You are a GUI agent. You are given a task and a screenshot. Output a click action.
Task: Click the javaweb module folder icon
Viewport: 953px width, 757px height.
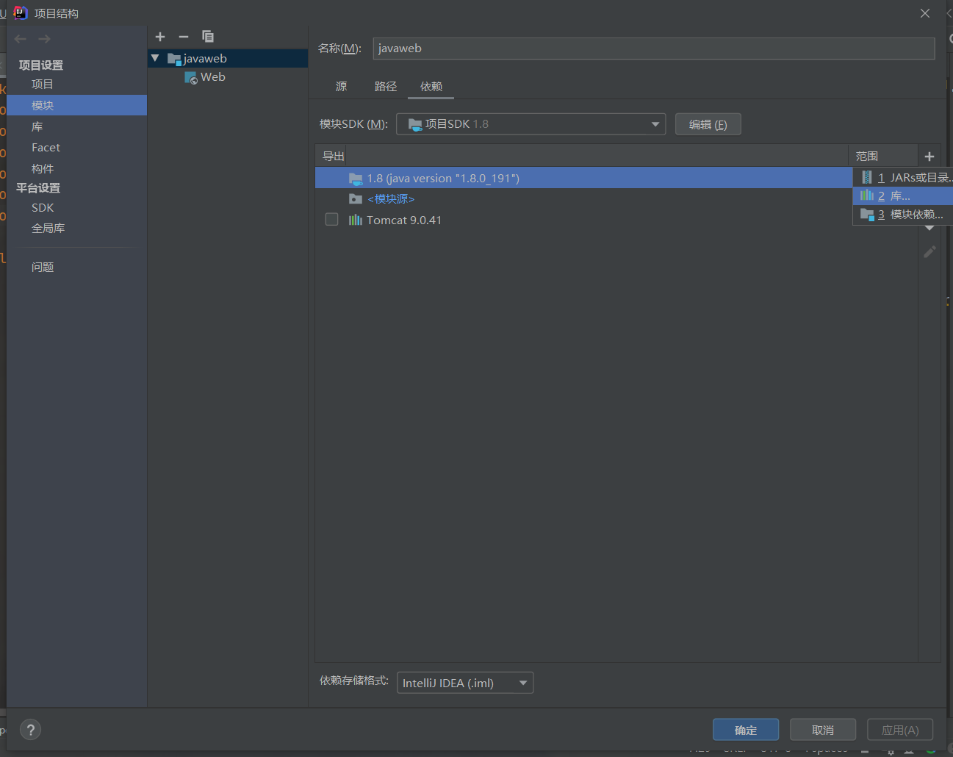(174, 59)
